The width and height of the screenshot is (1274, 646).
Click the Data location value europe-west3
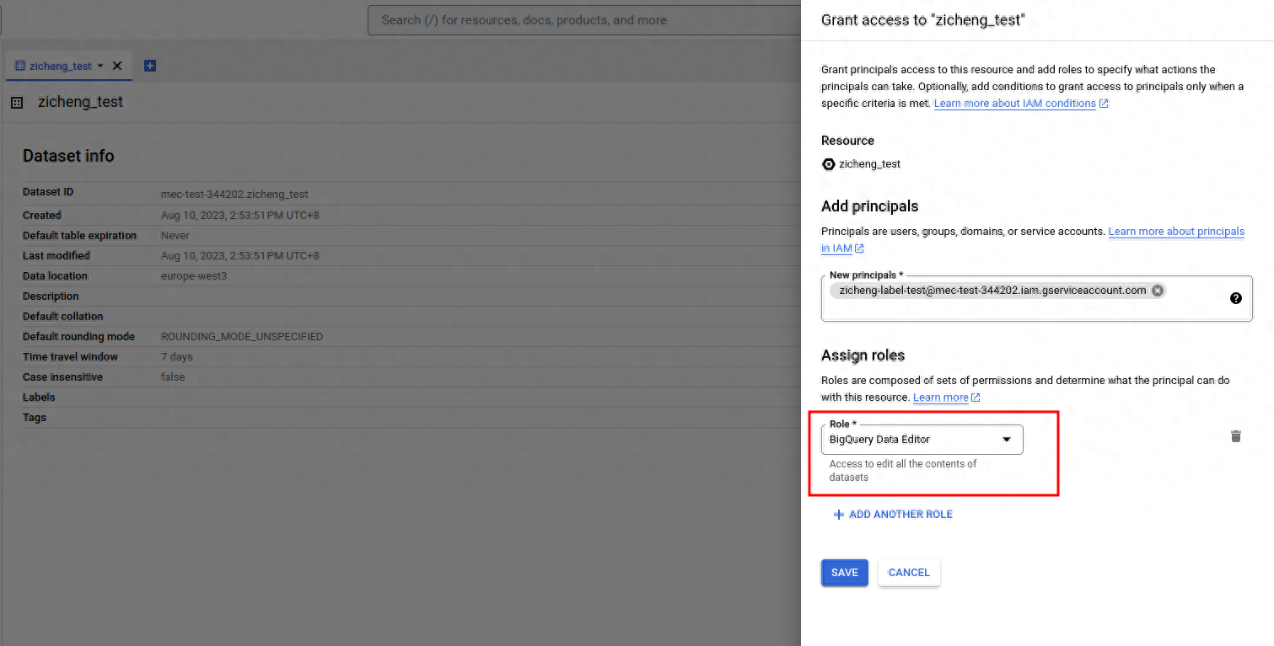pos(194,276)
